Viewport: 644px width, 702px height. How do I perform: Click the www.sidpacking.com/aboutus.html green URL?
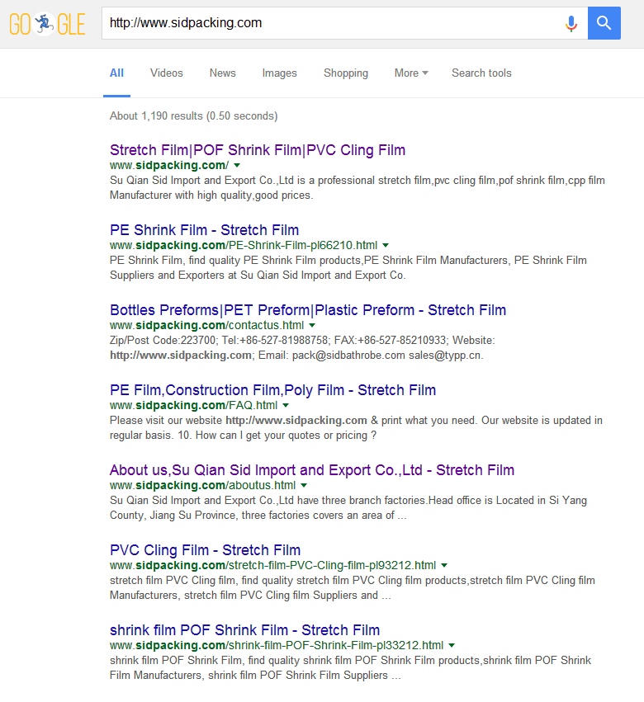[x=202, y=485]
